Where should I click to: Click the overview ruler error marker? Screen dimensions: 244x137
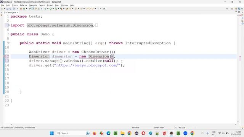point(240,56)
